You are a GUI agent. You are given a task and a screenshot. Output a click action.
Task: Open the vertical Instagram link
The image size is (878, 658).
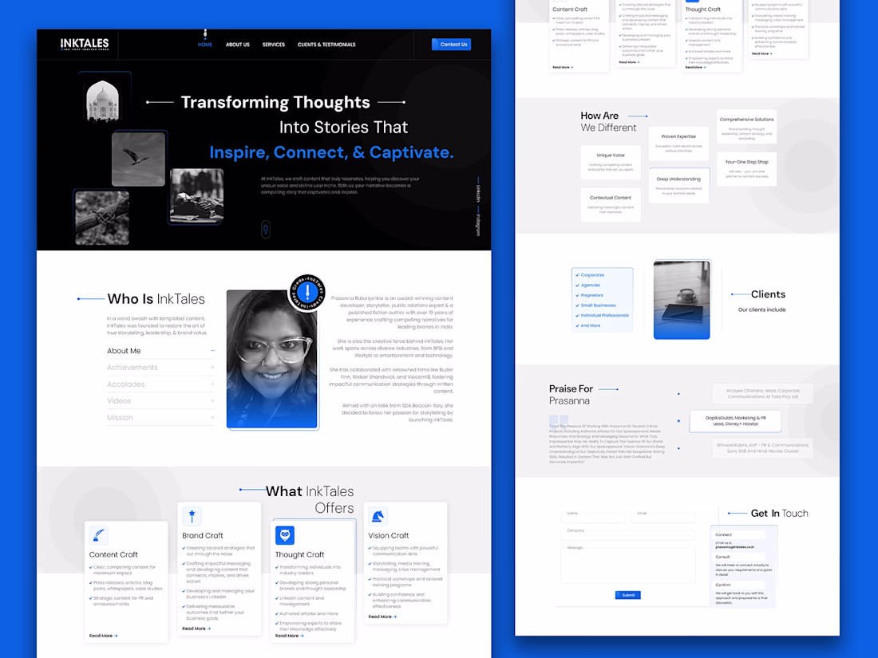point(478,224)
